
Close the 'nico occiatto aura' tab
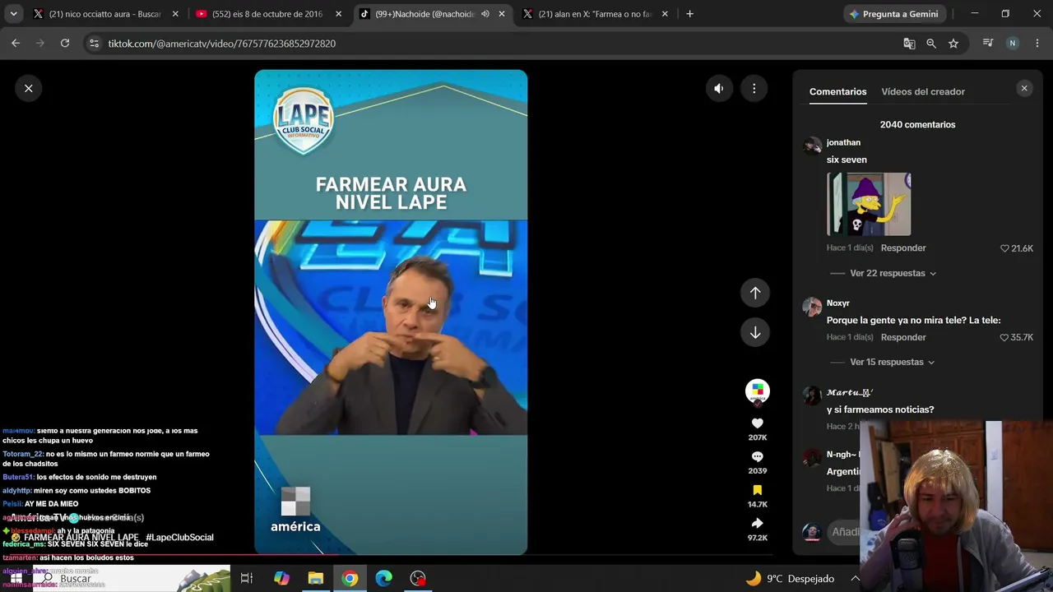175,14
